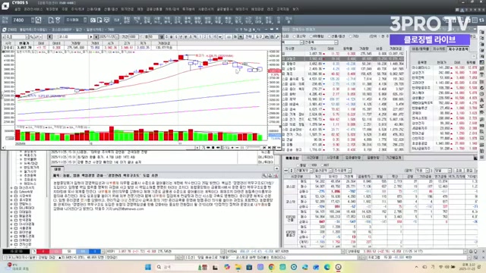The image size is (486, 273).
Task: Open the first dropdown in the investor panel toolbar
Action: click(311, 171)
